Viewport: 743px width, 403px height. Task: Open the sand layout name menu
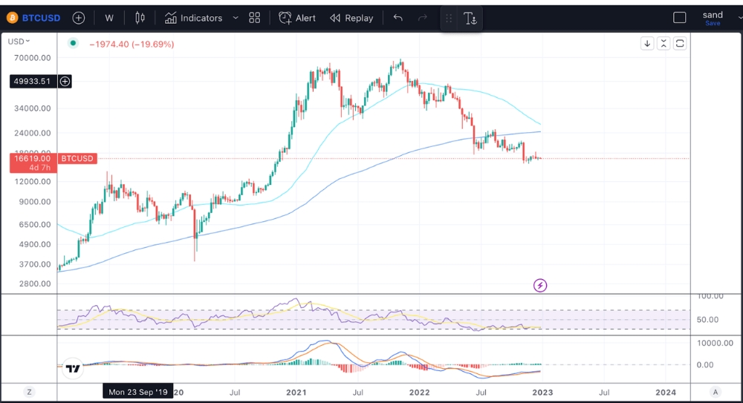(x=713, y=15)
